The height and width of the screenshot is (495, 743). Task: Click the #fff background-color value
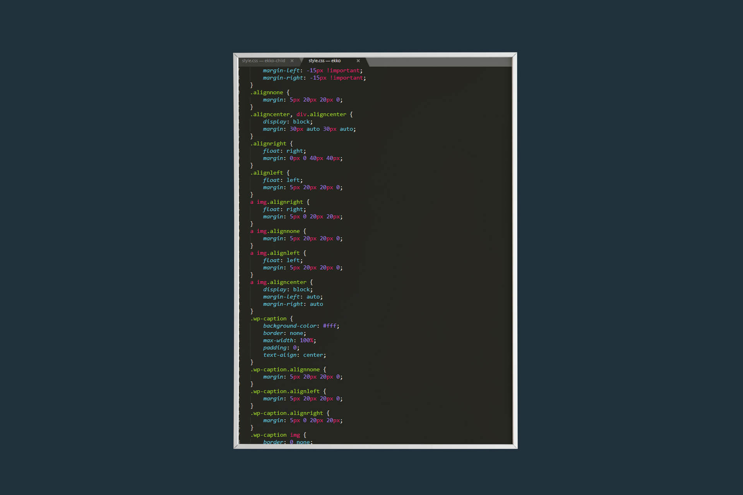(330, 326)
